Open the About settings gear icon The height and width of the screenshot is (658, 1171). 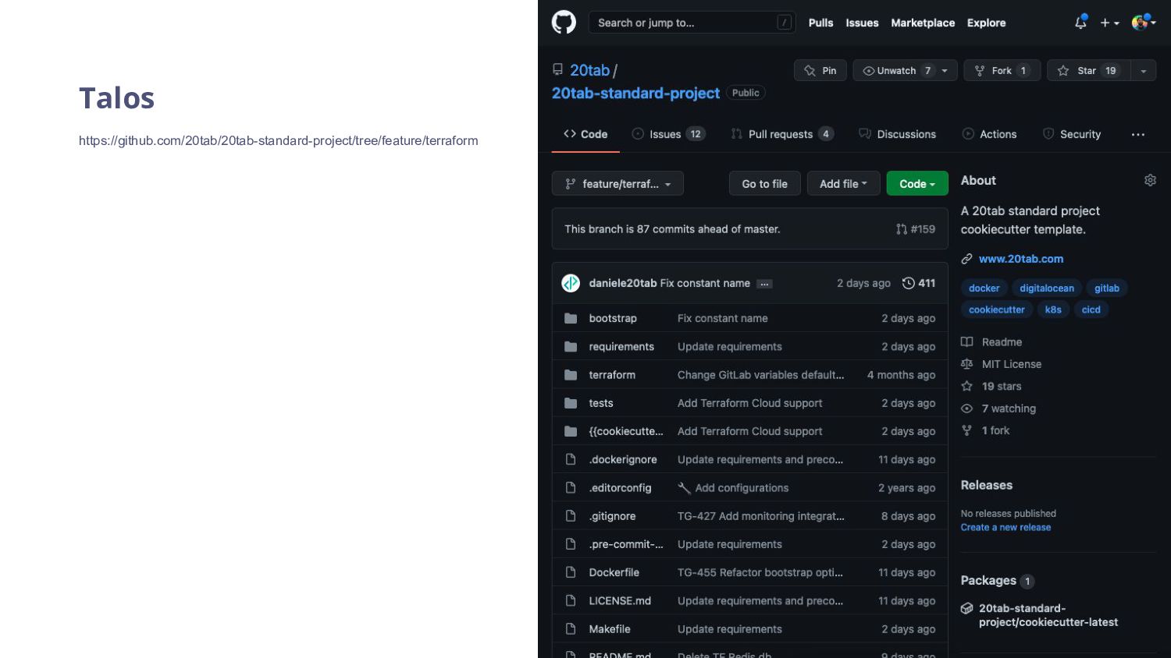(1150, 180)
